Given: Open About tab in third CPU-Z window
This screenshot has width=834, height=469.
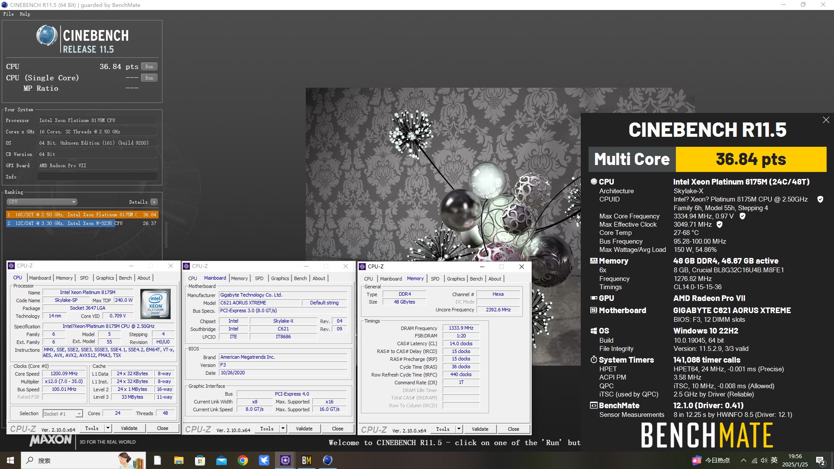Looking at the screenshot, I should [495, 279].
